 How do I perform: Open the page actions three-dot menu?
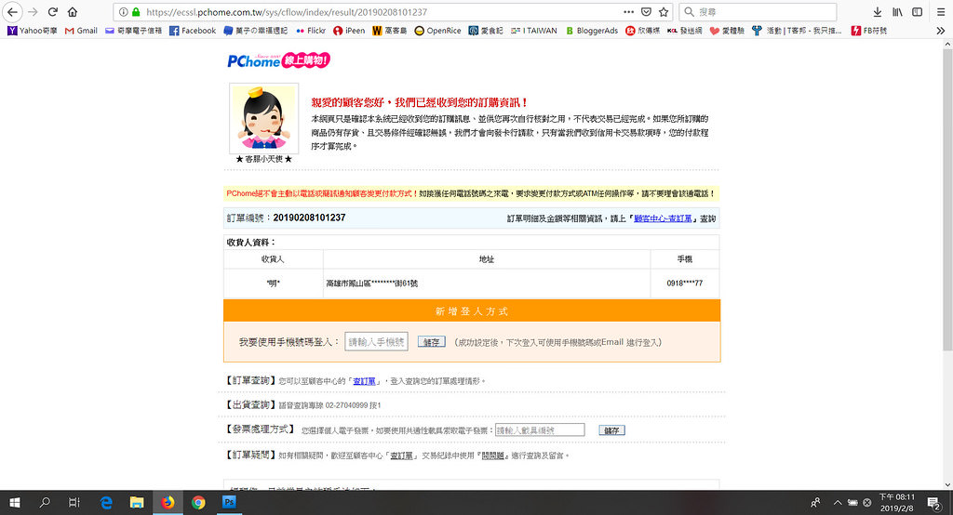click(x=628, y=11)
